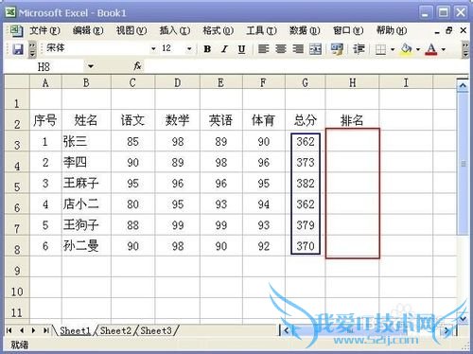
Task: Select column H header
Action: [x=352, y=83]
